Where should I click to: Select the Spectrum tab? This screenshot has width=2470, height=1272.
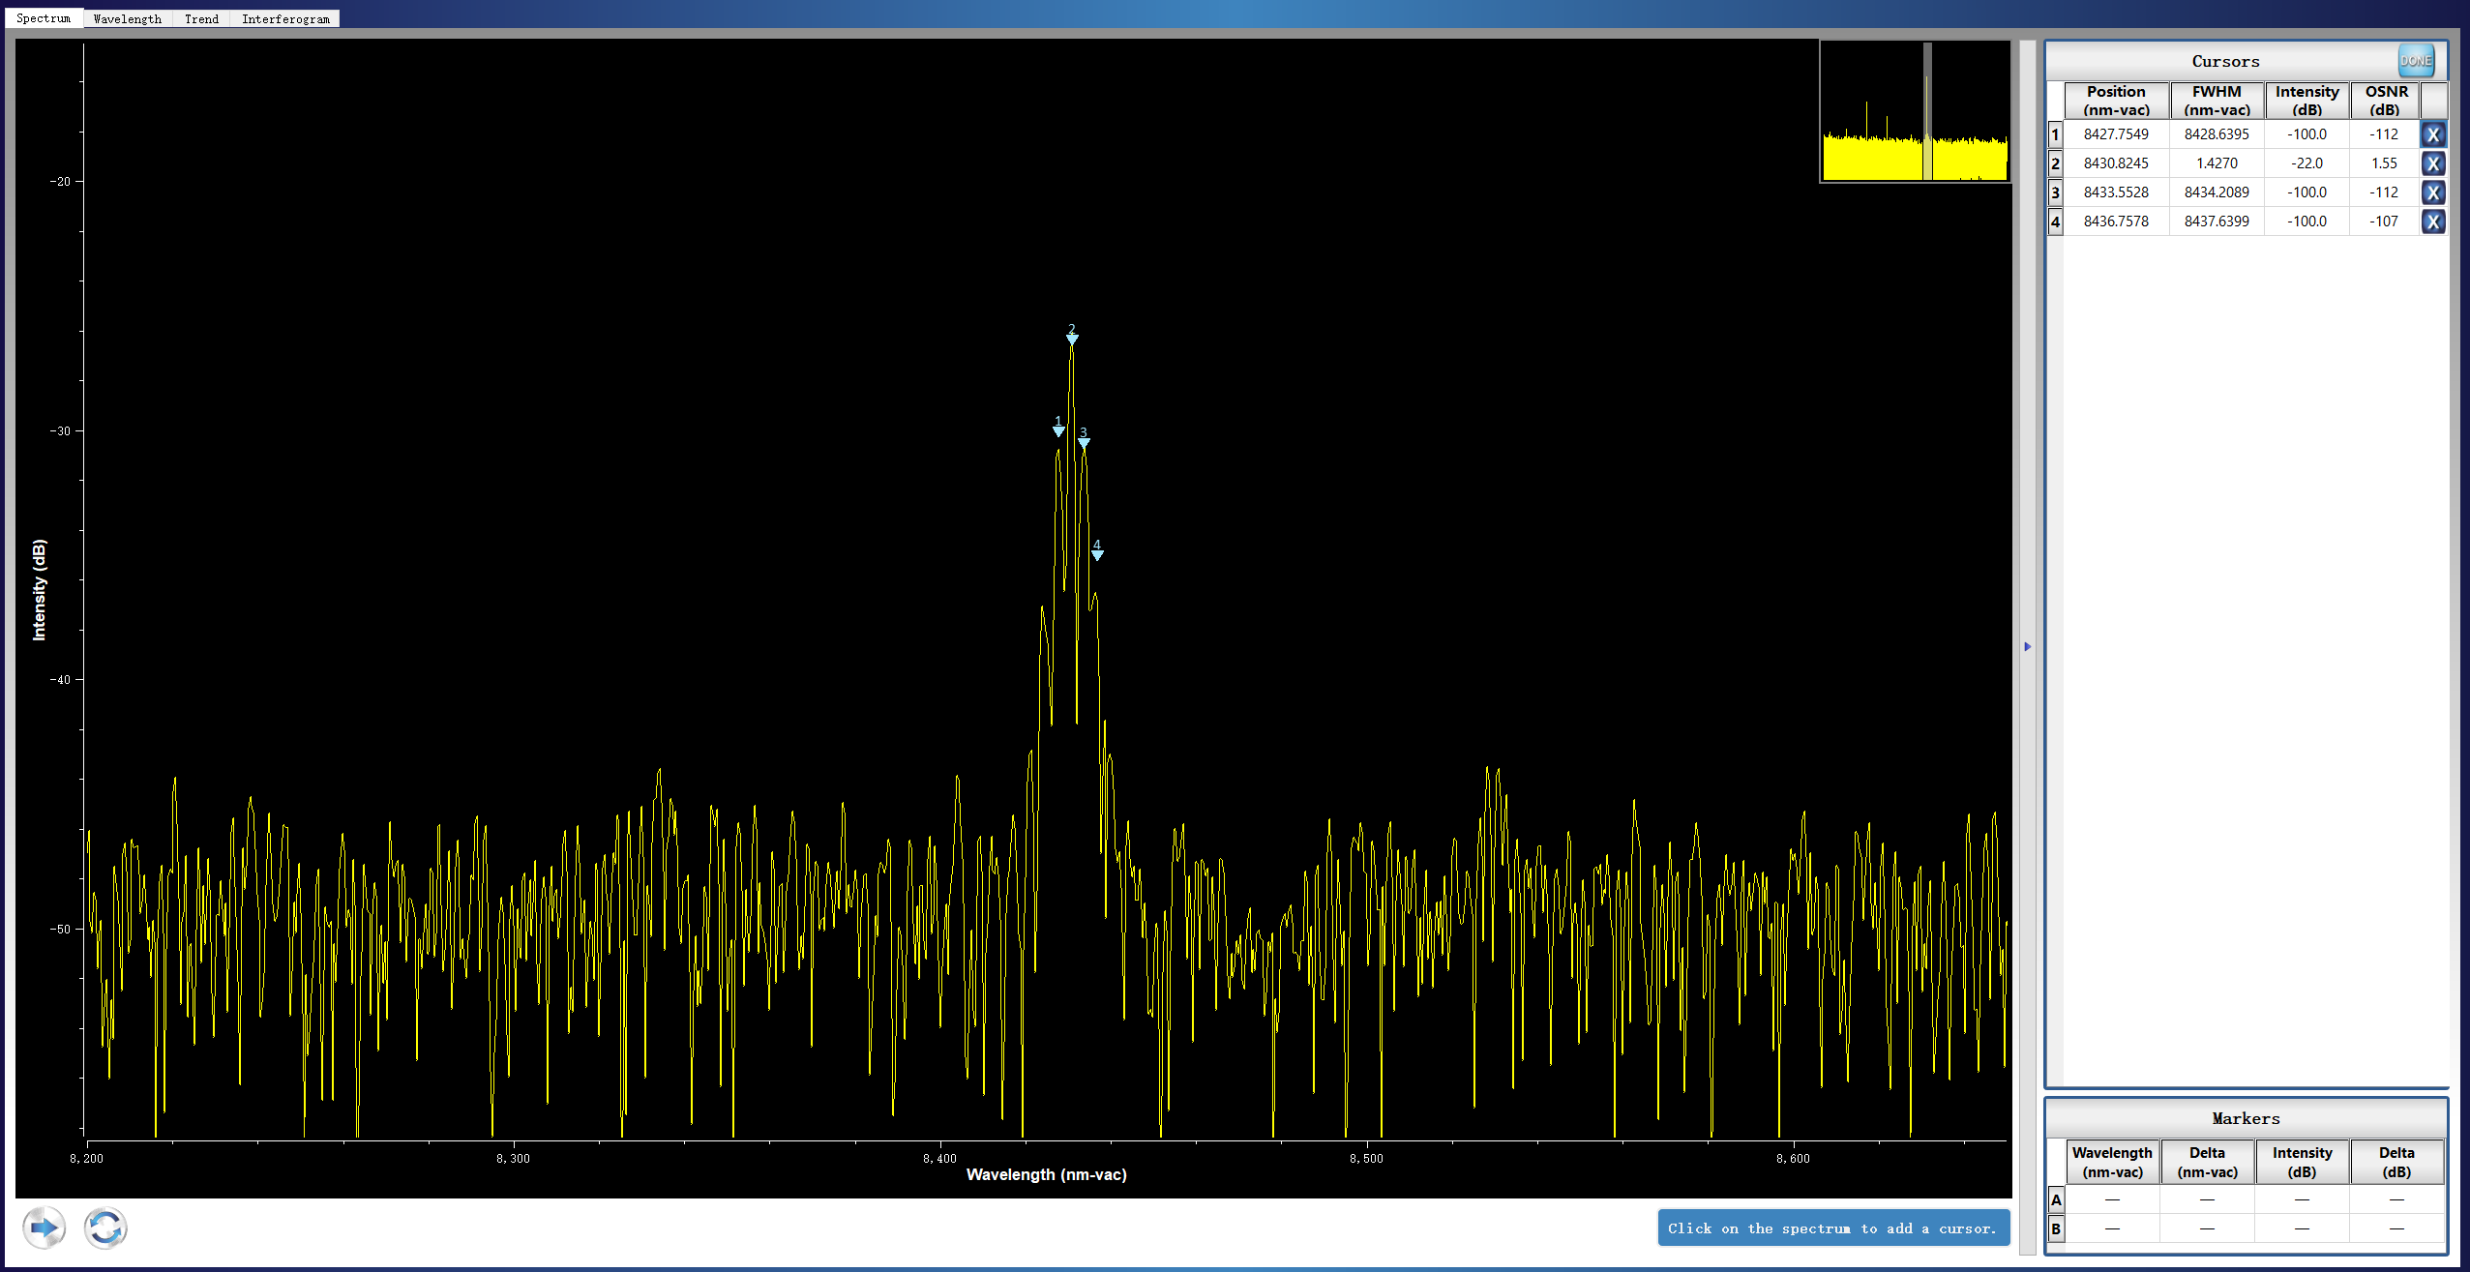[44, 18]
